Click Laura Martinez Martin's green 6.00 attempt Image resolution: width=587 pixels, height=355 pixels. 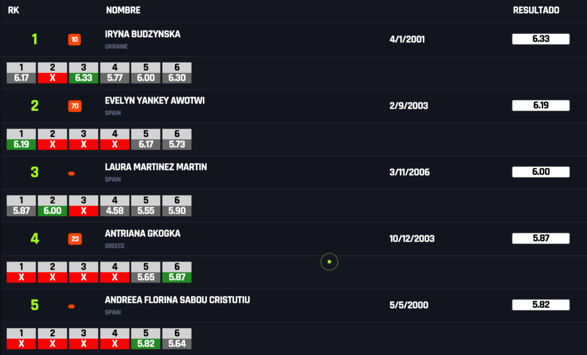[x=52, y=210]
